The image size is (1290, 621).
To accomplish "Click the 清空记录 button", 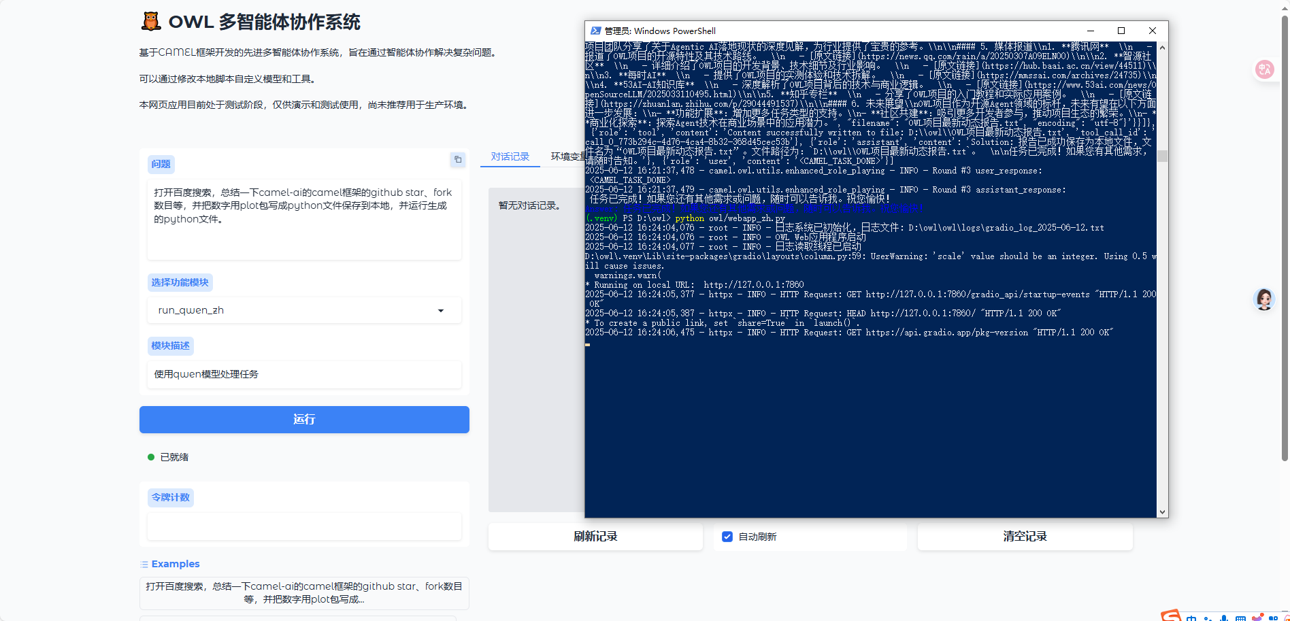I will pyautogui.click(x=1025, y=537).
